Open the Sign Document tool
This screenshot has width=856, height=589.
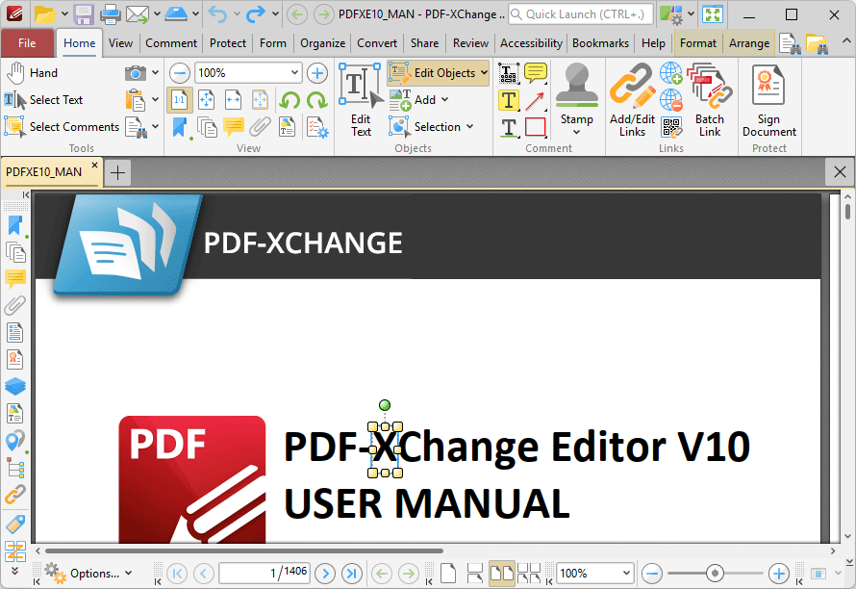(x=768, y=96)
